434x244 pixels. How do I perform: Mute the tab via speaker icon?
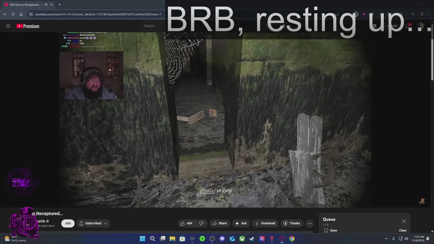click(46, 4)
